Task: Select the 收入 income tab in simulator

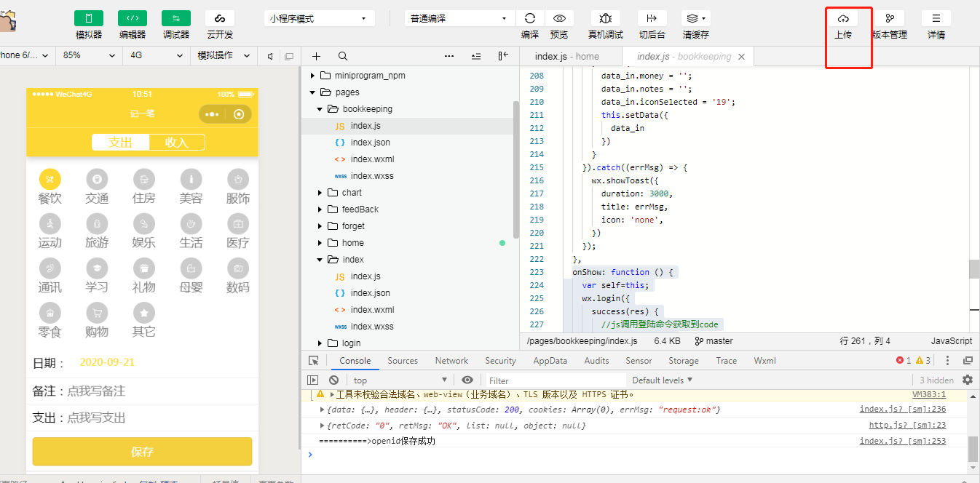Action: click(177, 143)
